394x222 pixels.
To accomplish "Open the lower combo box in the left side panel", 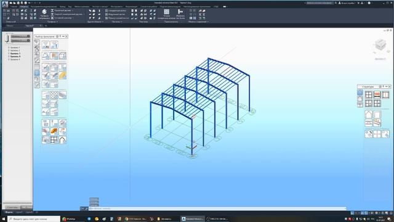I will coord(20,40).
